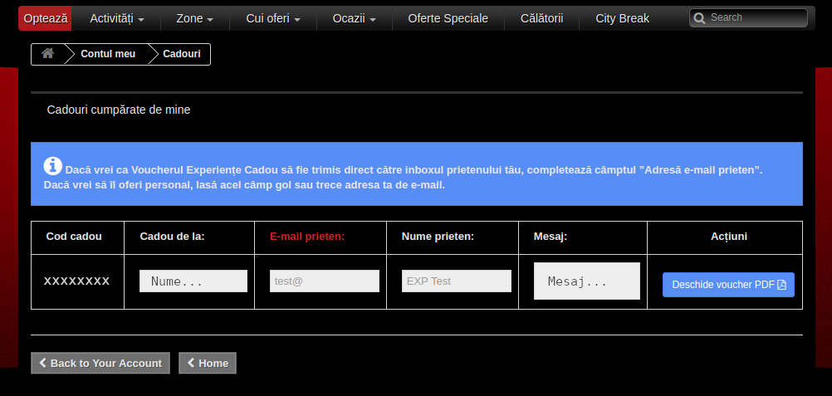Expand the Activități dropdown menu
The image size is (832, 396).
point(116,18)
